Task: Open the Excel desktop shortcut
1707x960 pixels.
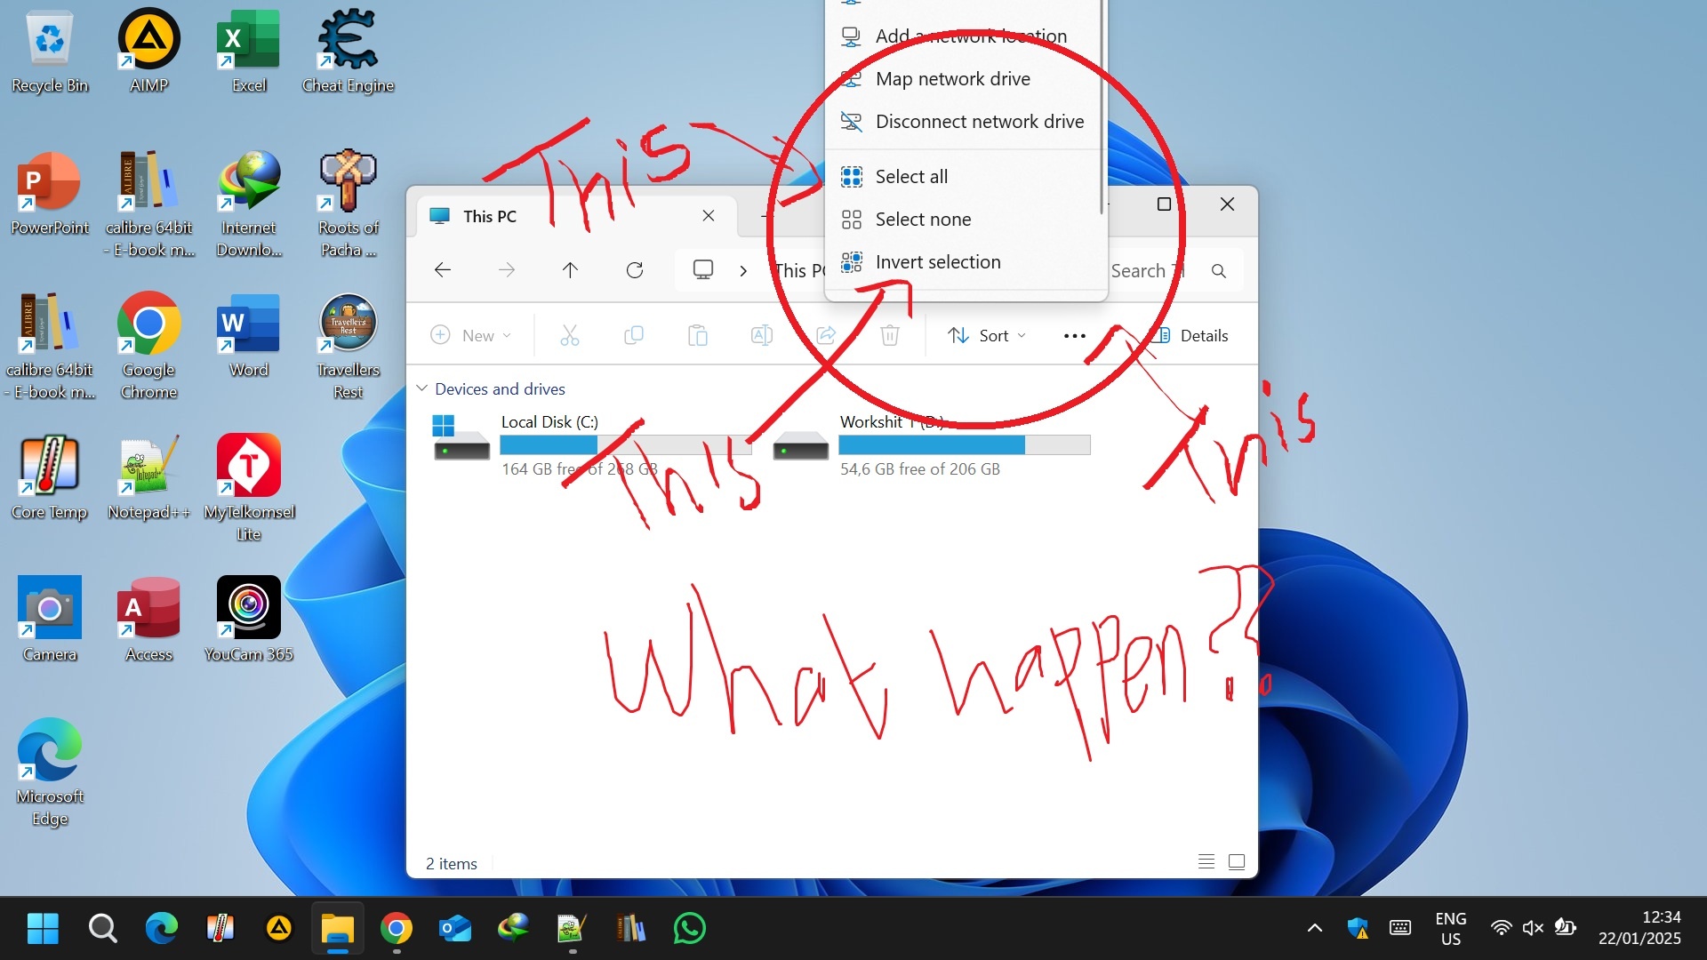Action: point(249,52)
